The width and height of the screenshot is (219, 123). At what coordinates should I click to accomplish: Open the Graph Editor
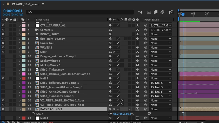click(x=171, y=12)
